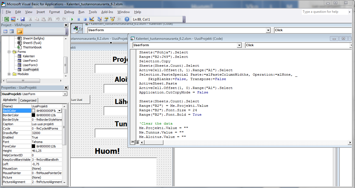
Task: Click the ForeColor black swatch
Action: tap(33, 146)
